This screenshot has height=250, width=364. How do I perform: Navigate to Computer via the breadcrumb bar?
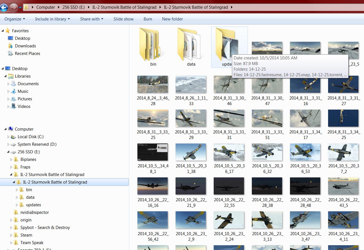(45, 7)
